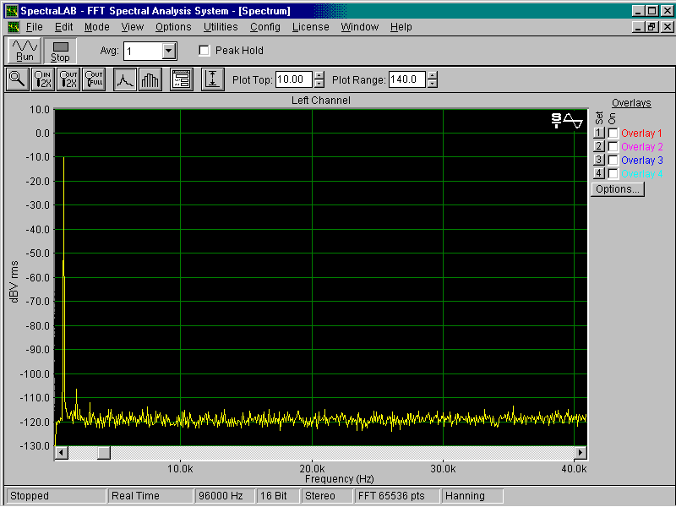Open the View menu

coord(133,27)
